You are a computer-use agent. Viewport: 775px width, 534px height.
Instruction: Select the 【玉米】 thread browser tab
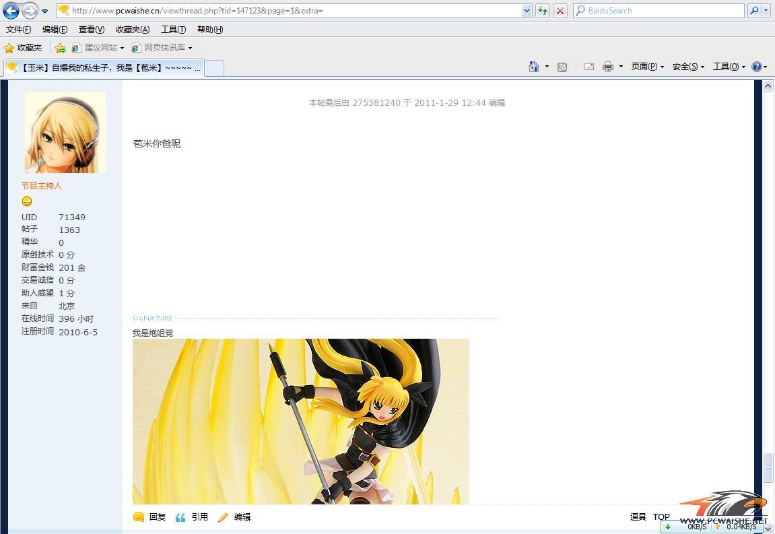pyautogui.click(x=104, y=67)
